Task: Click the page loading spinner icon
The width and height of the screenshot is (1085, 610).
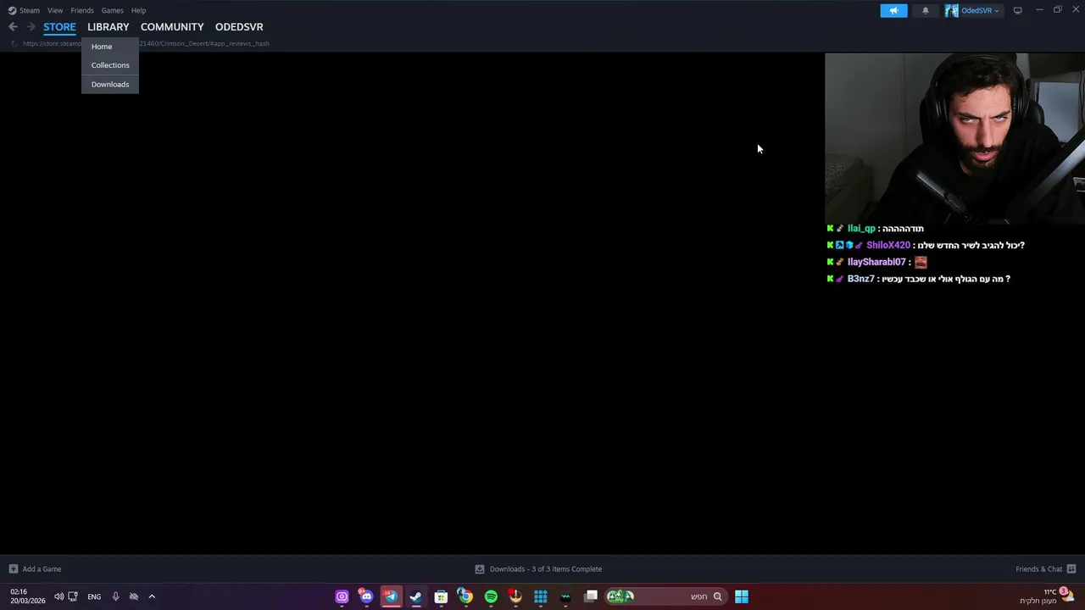Action: (14, 43)
